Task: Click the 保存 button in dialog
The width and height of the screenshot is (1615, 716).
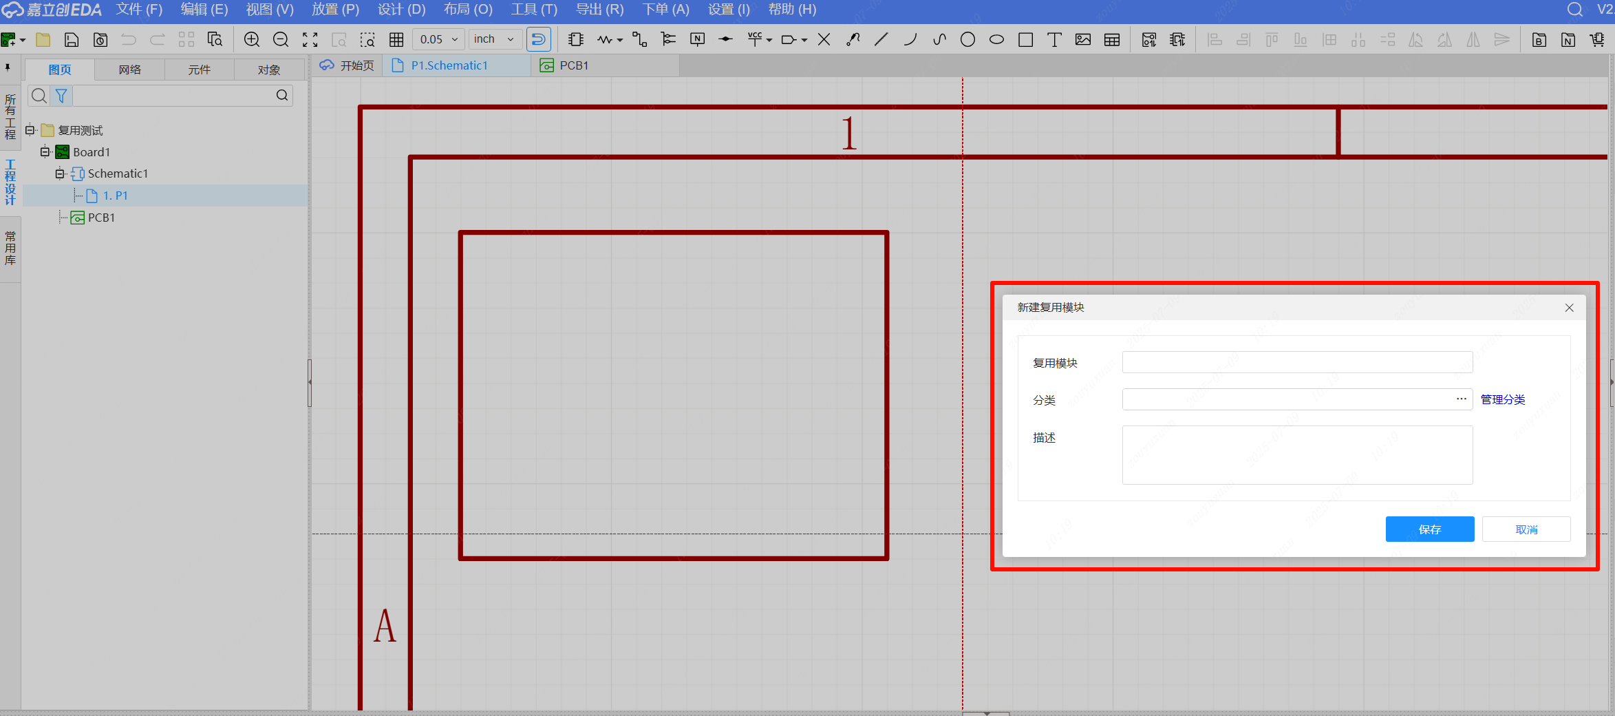Action: (1429, 529)
